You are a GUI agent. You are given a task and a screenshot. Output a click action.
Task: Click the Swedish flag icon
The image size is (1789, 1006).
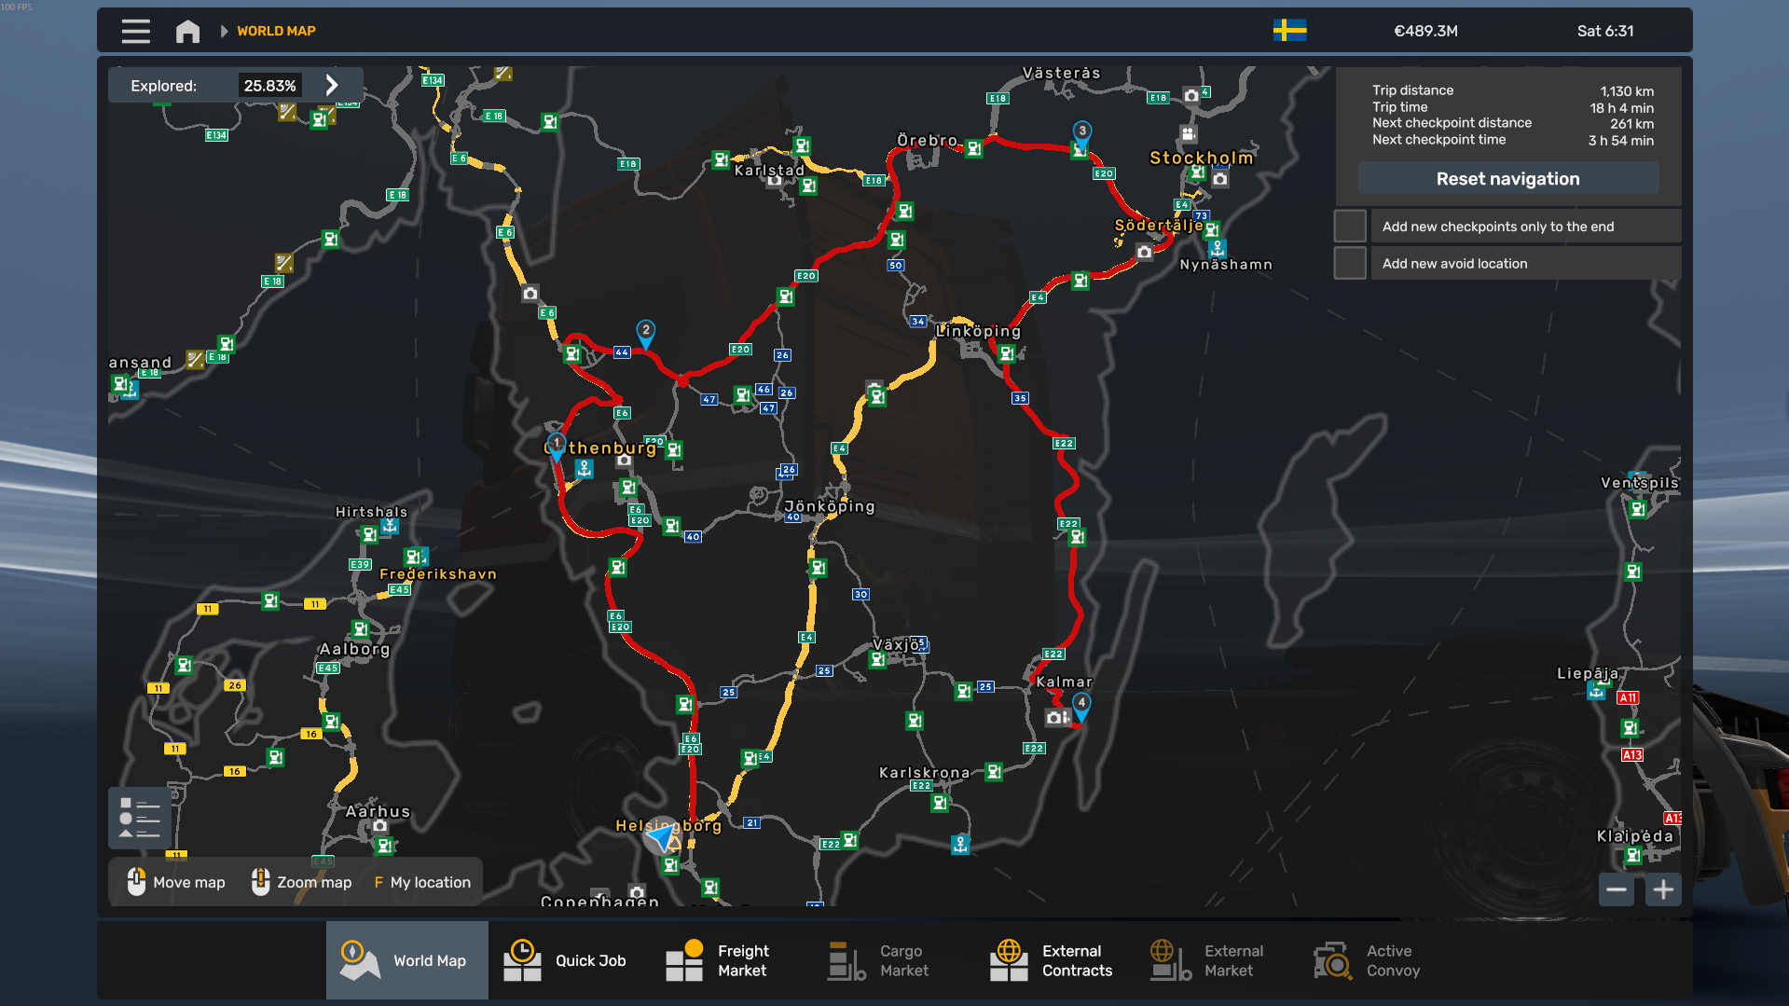(1289, 31)
